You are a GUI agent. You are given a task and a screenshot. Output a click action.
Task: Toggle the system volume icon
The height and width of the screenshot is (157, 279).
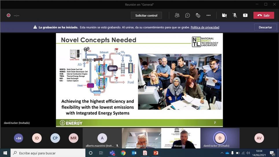[x=248, y=153]
